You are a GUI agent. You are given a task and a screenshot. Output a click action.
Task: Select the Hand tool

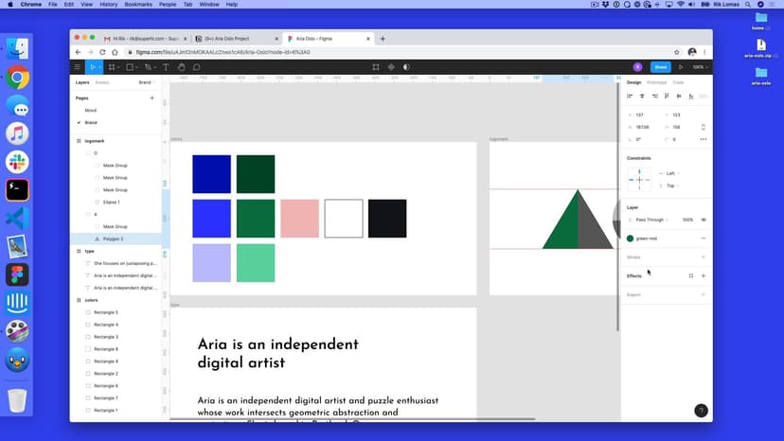[181, 67]
